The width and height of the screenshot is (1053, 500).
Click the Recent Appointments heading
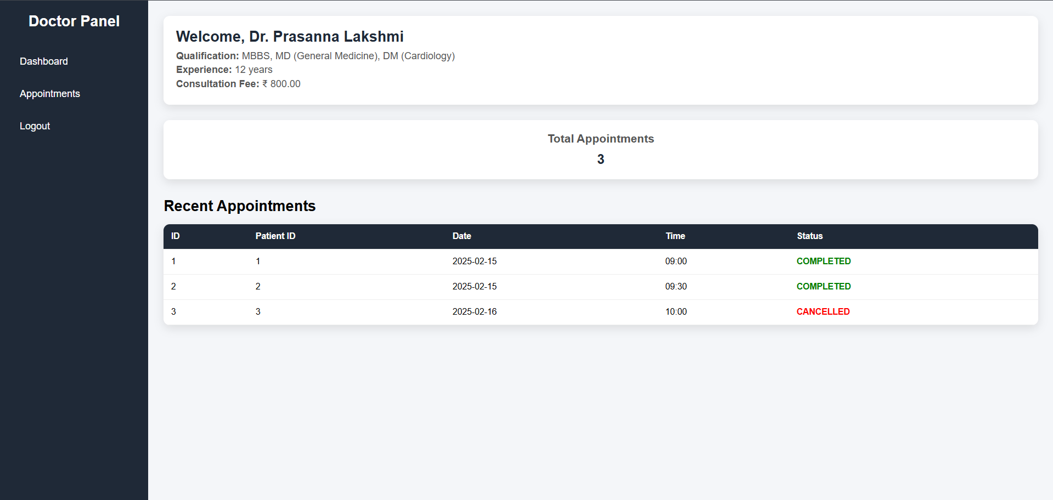[240, 206]
